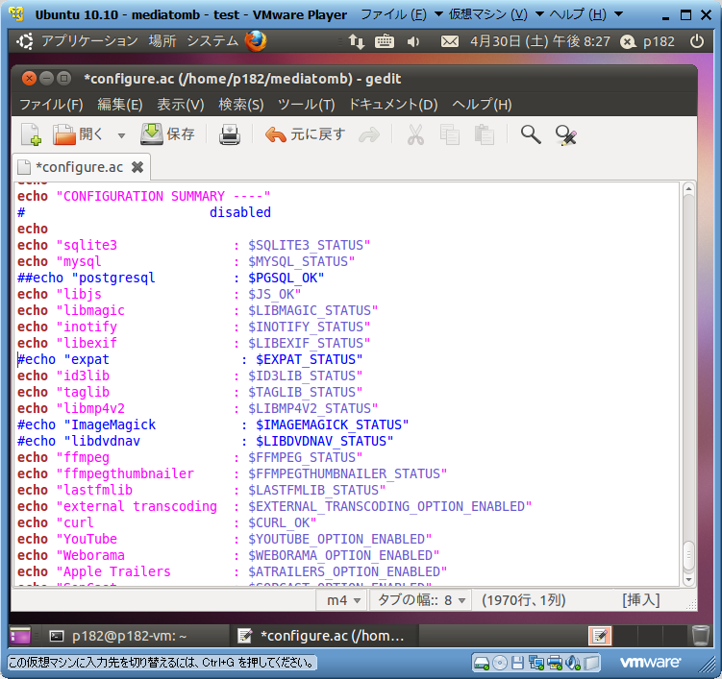Viewport: 722px width, 679px height.
Task: Open the m4 syntax highlighting dropdown
Action: pos(341,600)
